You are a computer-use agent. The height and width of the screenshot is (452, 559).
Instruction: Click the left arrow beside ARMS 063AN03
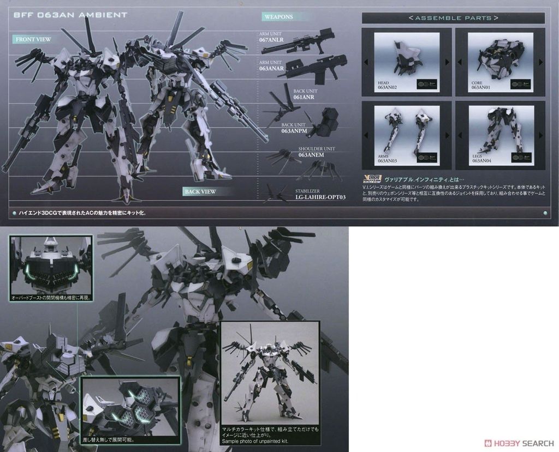tap(366, 135)
